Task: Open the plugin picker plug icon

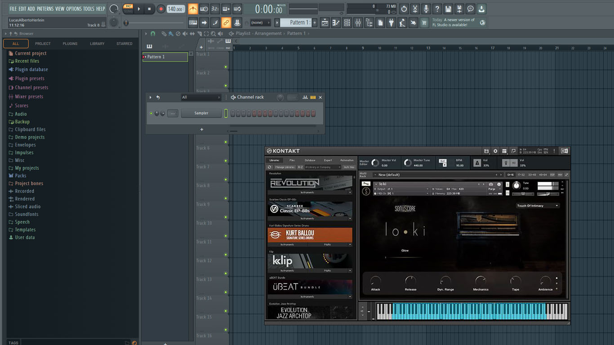Action: coord(391,22)
